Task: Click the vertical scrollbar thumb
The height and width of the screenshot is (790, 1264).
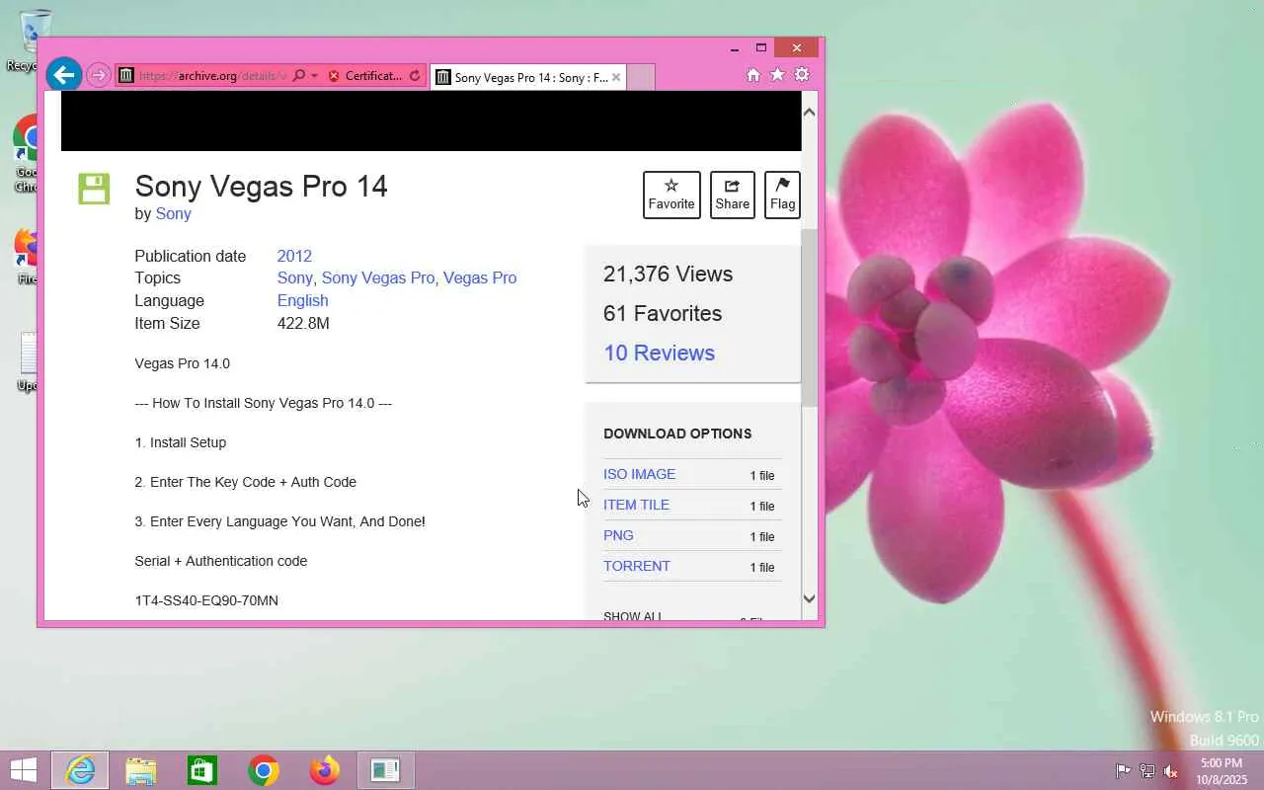Action: click(x=809, y=317)
